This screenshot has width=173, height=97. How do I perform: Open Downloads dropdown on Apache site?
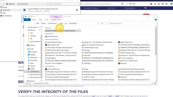pos(130,8)
